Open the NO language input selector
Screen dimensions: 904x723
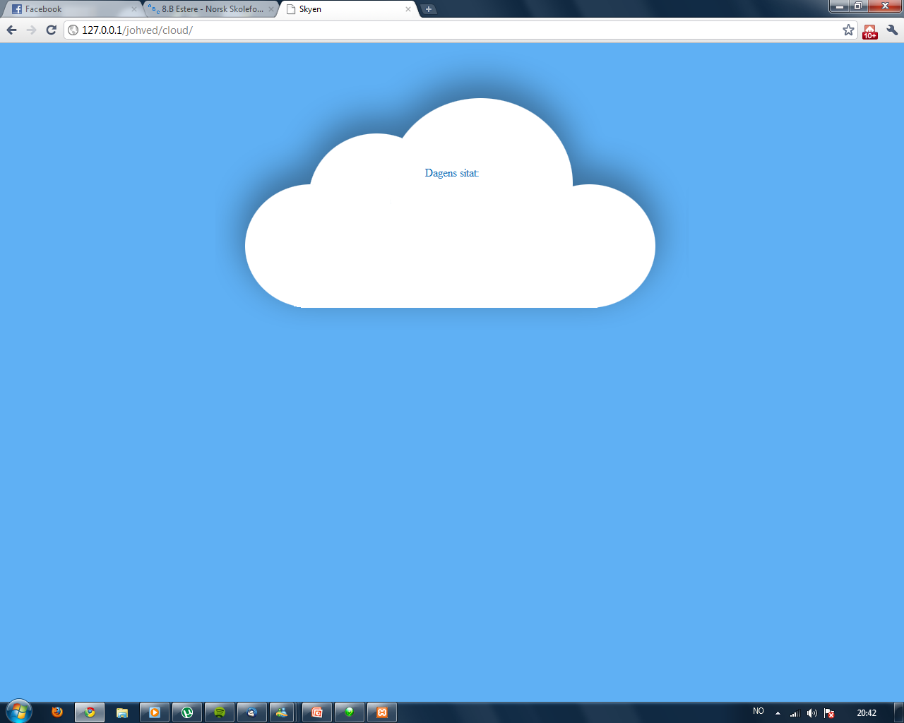click(759, 712)
